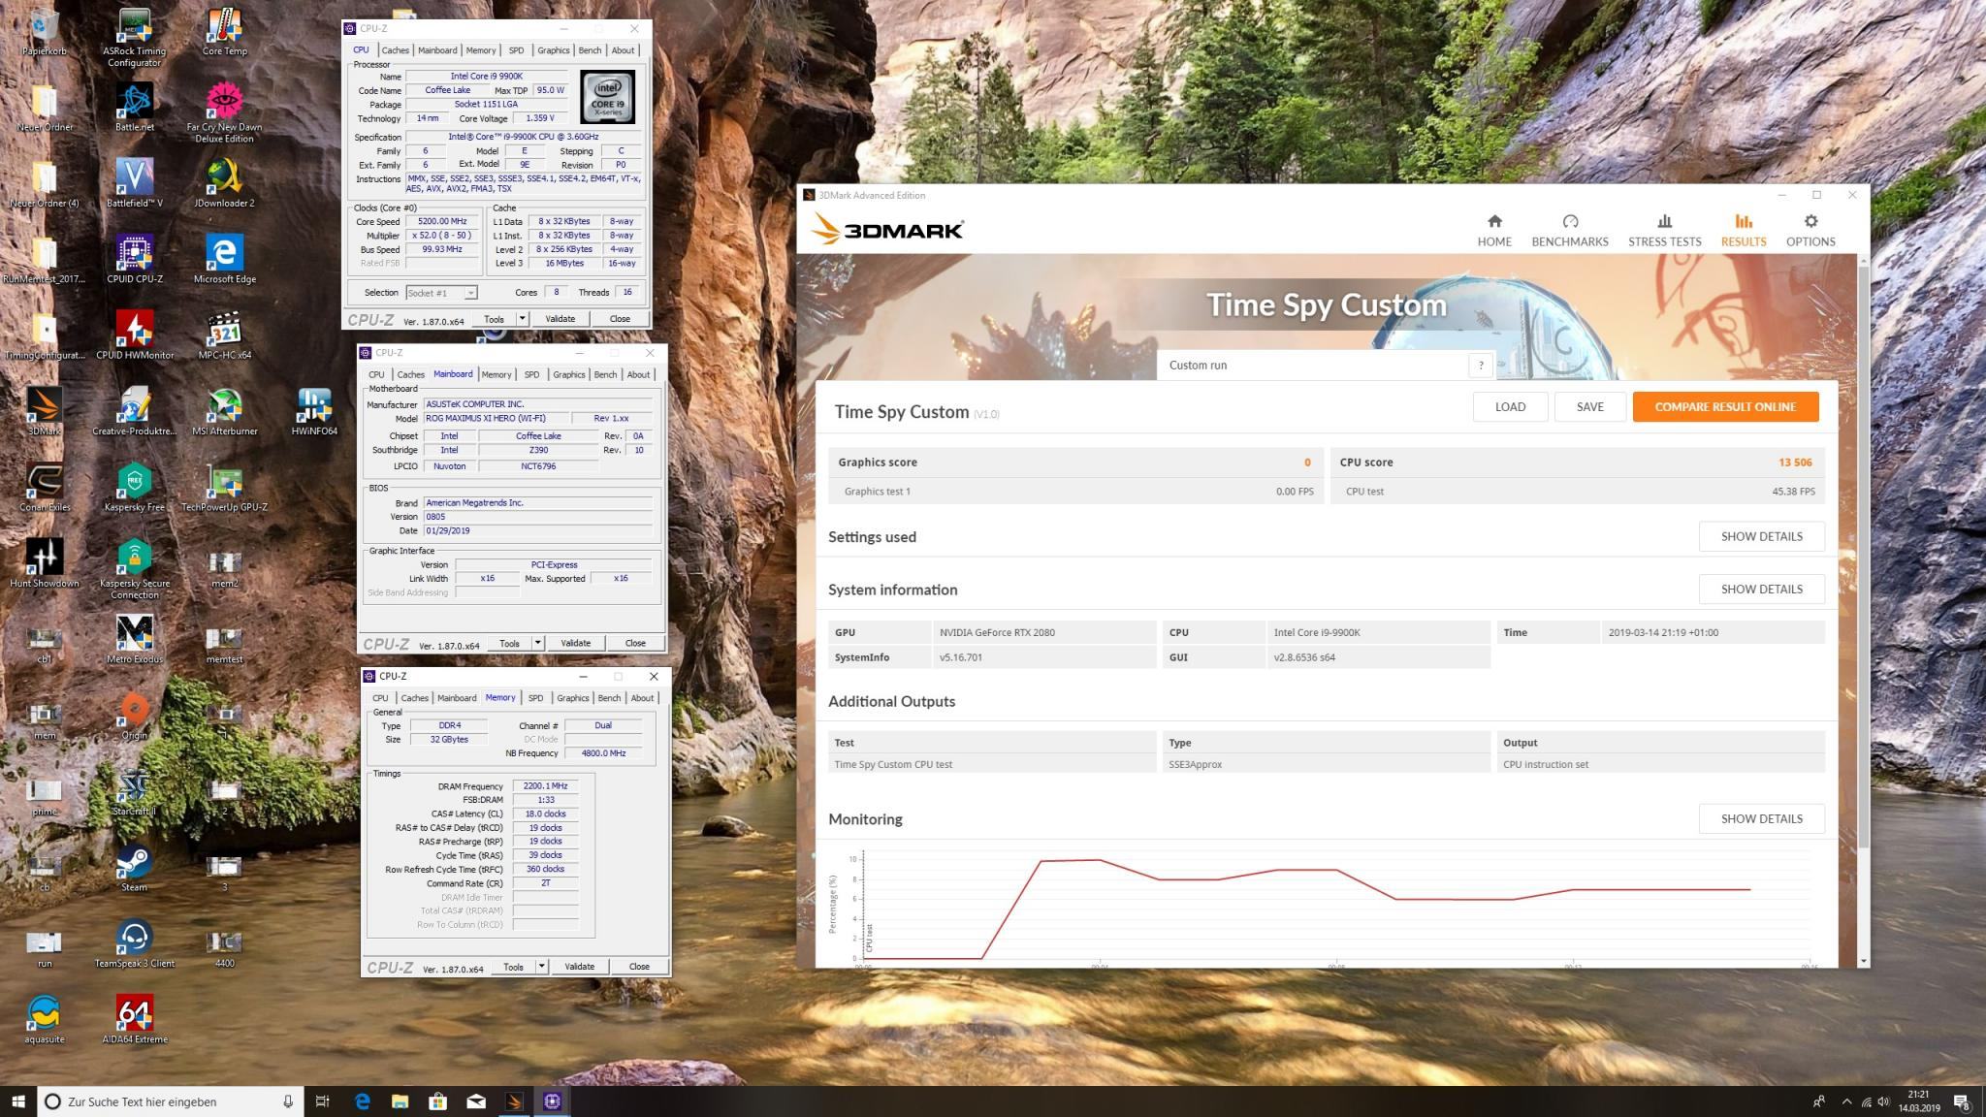
Task: Open Battle.net desktop icon
Action: [134, 108]
